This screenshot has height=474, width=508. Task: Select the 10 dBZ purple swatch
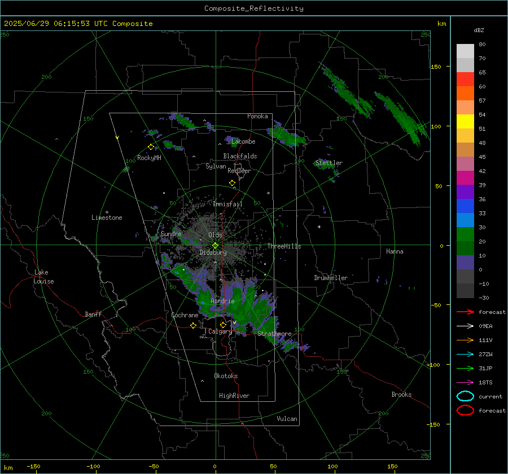pyautogui.click(x=465, y=263)
